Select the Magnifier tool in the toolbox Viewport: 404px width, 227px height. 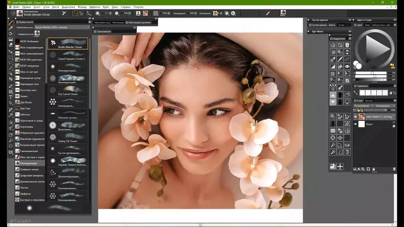[11, 140]
